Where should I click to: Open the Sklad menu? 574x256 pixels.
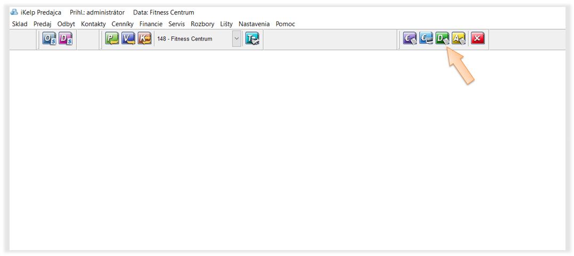20,24
